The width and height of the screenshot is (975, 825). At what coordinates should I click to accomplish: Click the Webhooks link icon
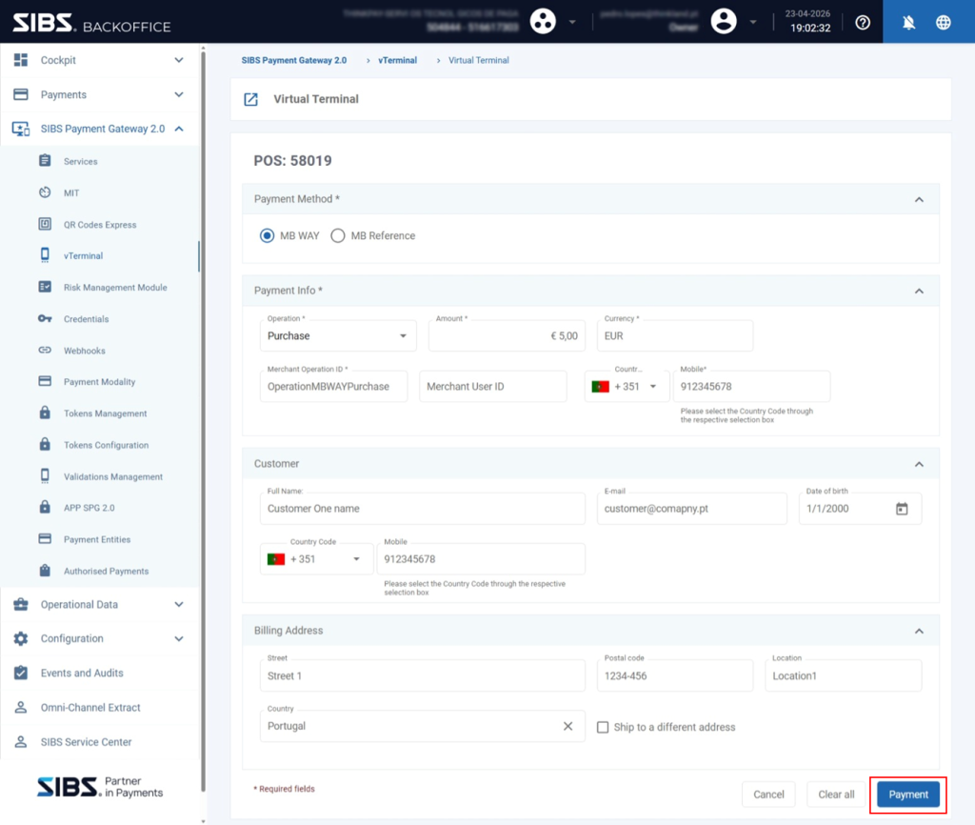[45, 351]
